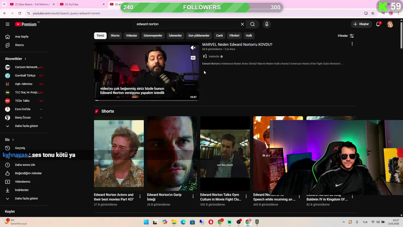This screenshot has height=227, width=403.
Task: Click the magnifier search button
Action: coord(253,24)
